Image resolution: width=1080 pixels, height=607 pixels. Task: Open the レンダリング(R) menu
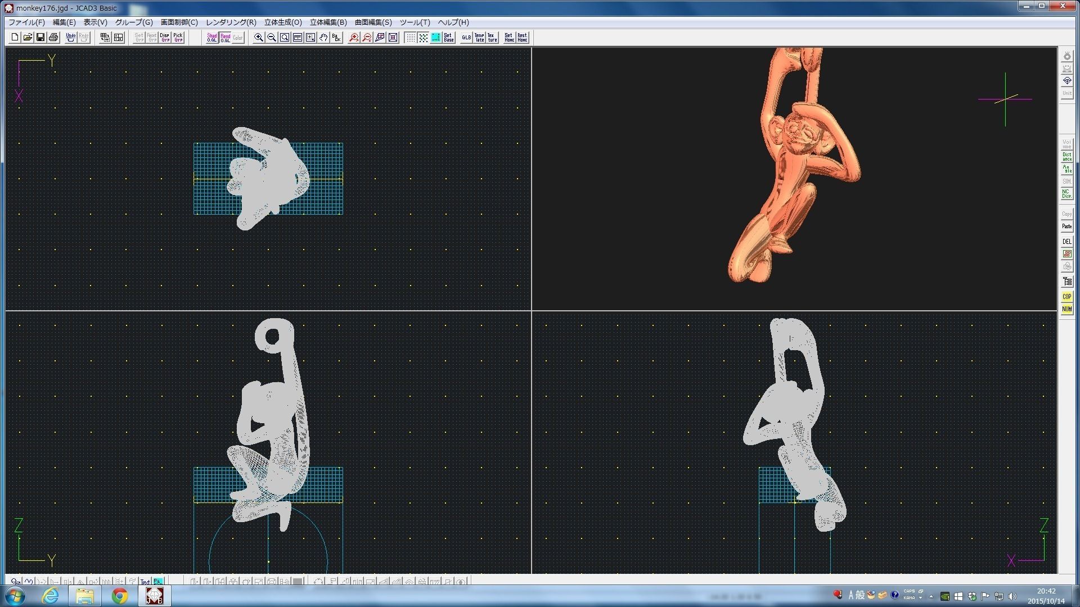pyautogui.click(x=231, y=22)
